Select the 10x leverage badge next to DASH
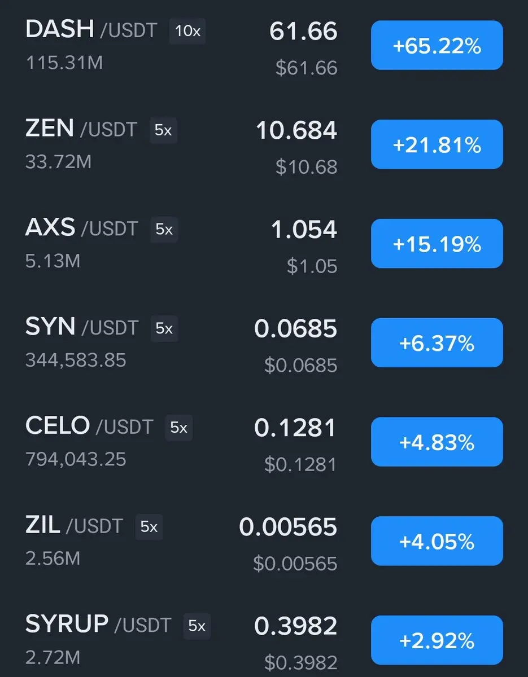Screen dimensions: 528x677 point(187,31)
